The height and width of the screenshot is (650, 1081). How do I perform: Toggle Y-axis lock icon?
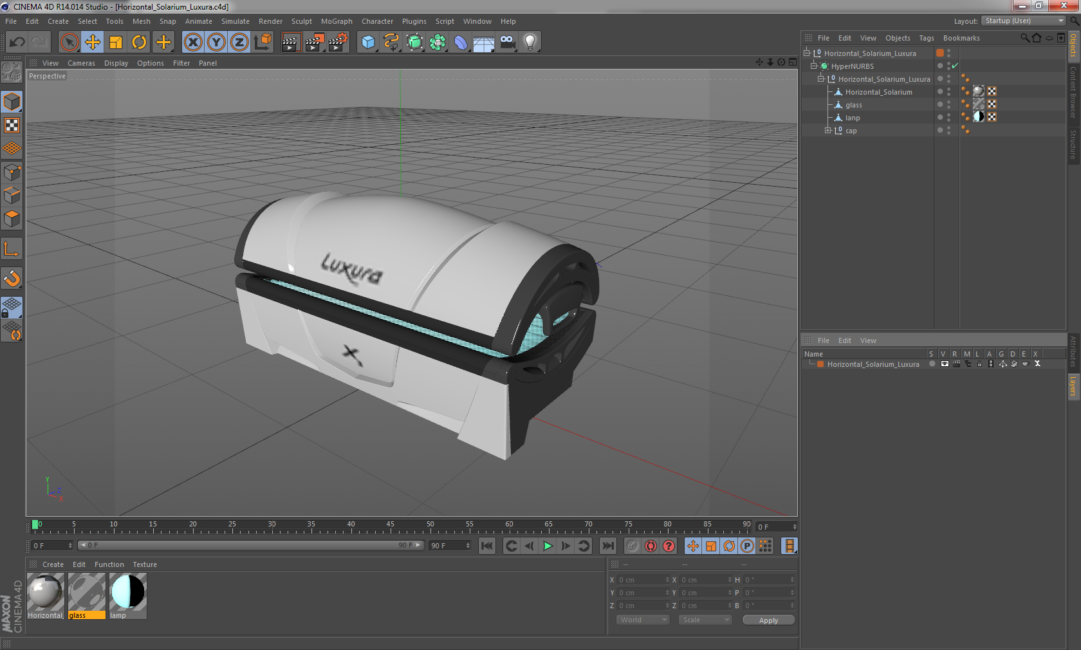coord(216,42)
